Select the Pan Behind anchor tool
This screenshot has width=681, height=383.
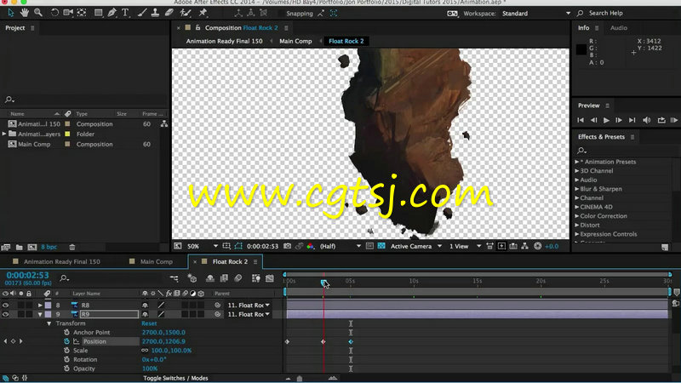coord(82,13)
